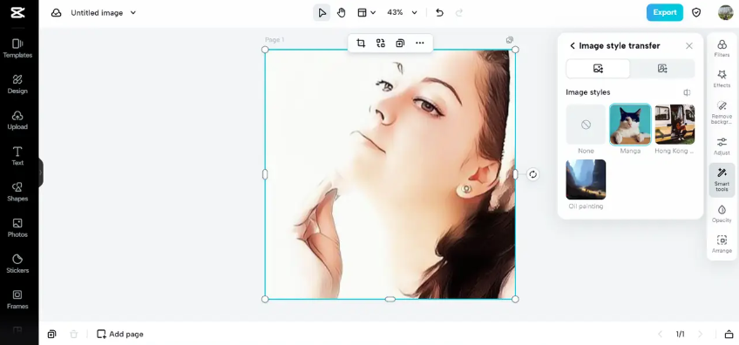Click the compare icon beside Image styles

click(688, 92)
